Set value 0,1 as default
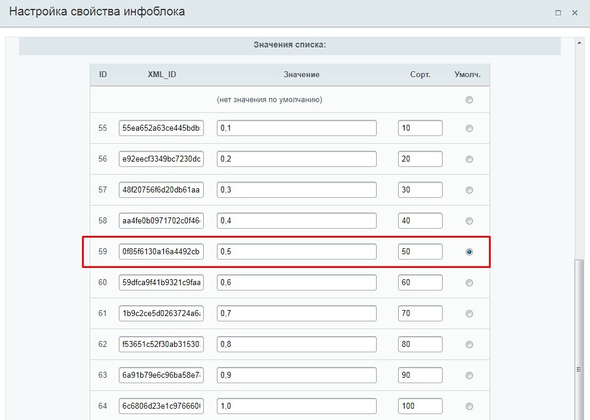The height and width of the screenshot is (420, 590). 469,128
